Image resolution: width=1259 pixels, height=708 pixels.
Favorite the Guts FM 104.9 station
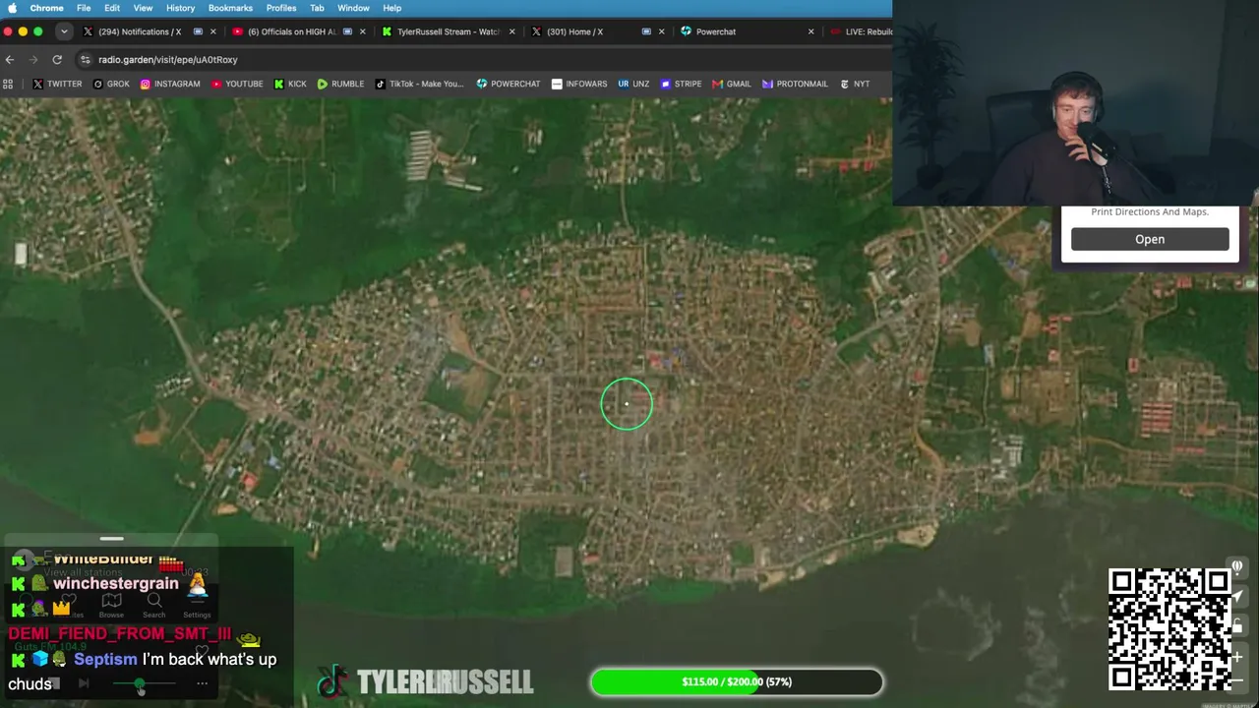(202, 650)
